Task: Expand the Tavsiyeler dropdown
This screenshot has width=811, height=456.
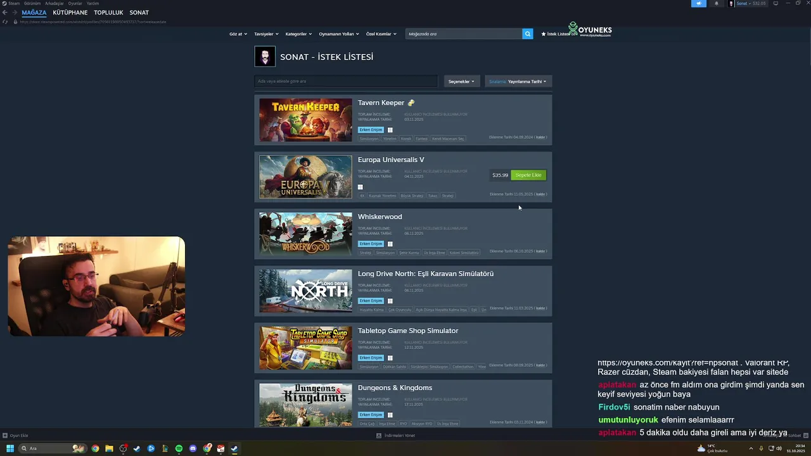Action: tap(266, 34)
